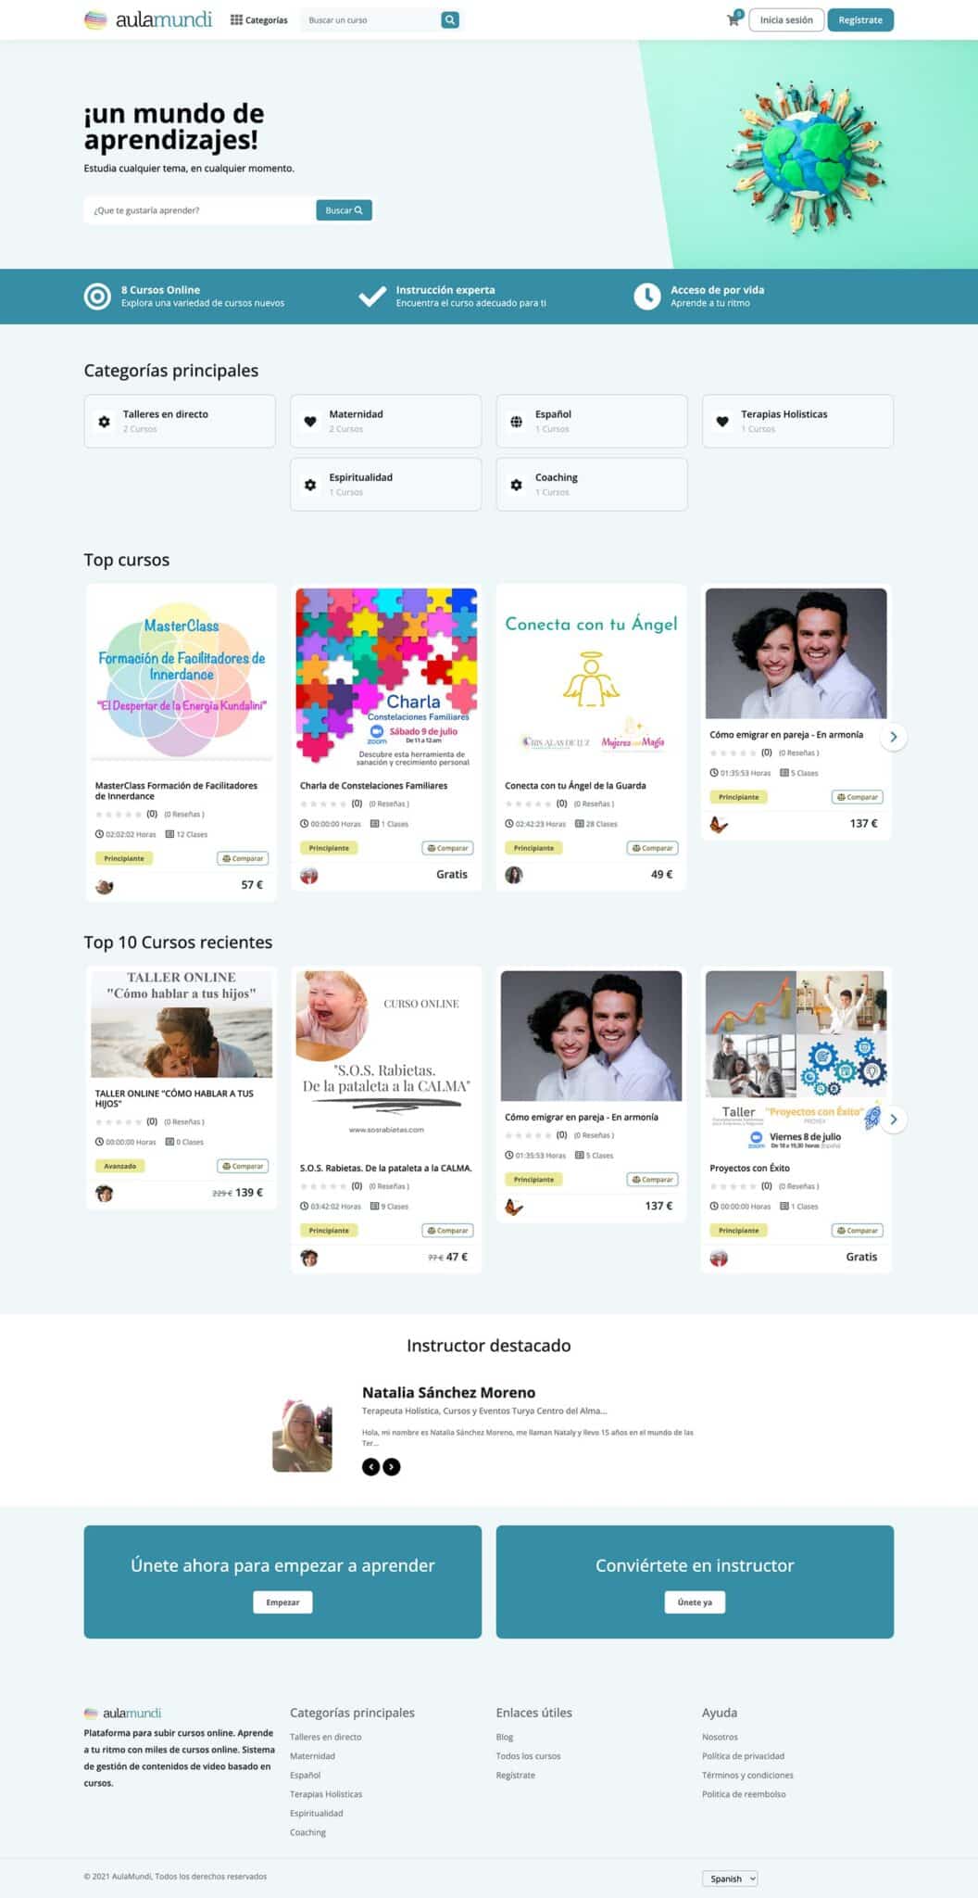The width and height of the screenshot is (978, 1898).
Task: Open the Español category with globe icon
Action: point(592,421)
